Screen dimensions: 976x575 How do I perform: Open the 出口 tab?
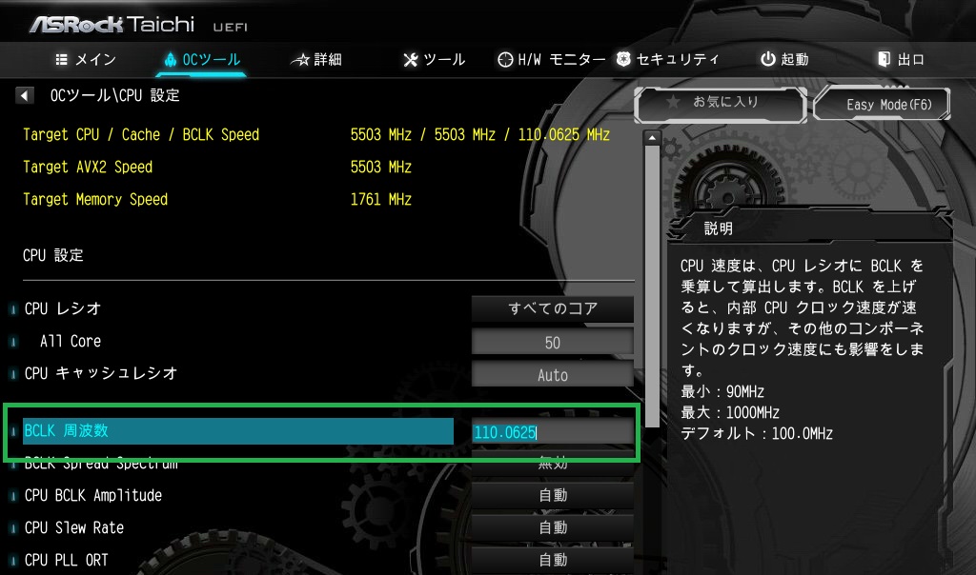click(x=901, y=60)
